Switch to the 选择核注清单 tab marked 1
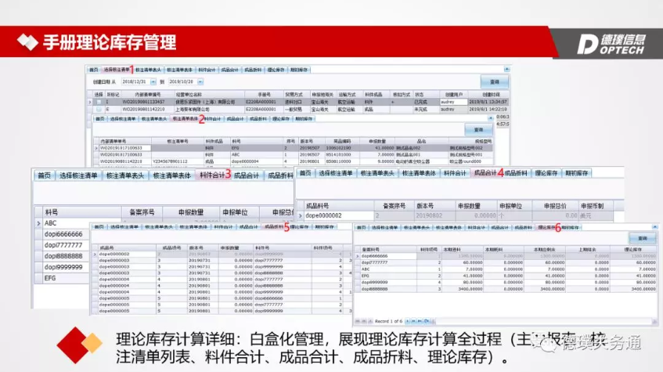 coord(116,70)
